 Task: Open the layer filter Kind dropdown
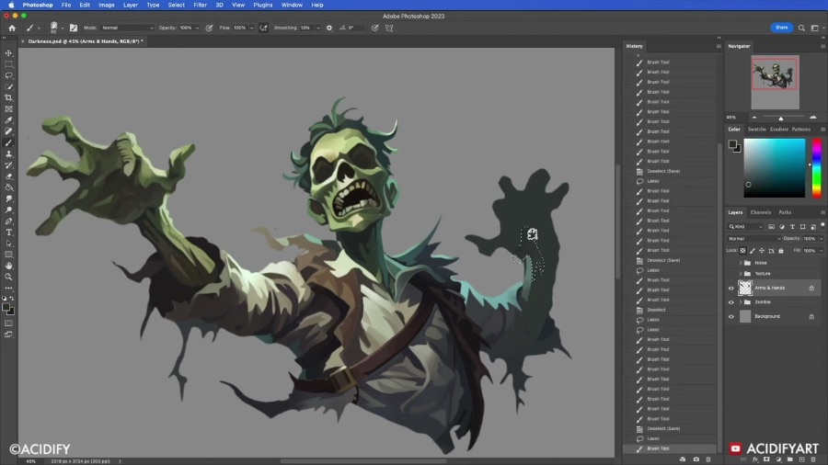point(745,227)
